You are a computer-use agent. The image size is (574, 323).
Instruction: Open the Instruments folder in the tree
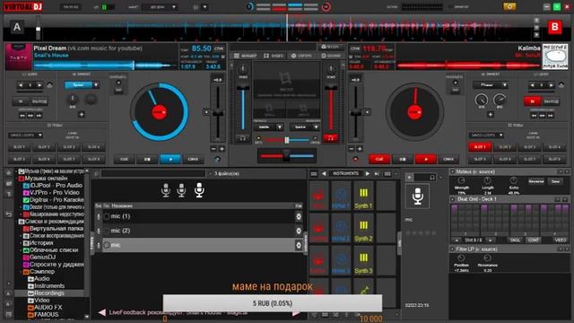(49, 286)
